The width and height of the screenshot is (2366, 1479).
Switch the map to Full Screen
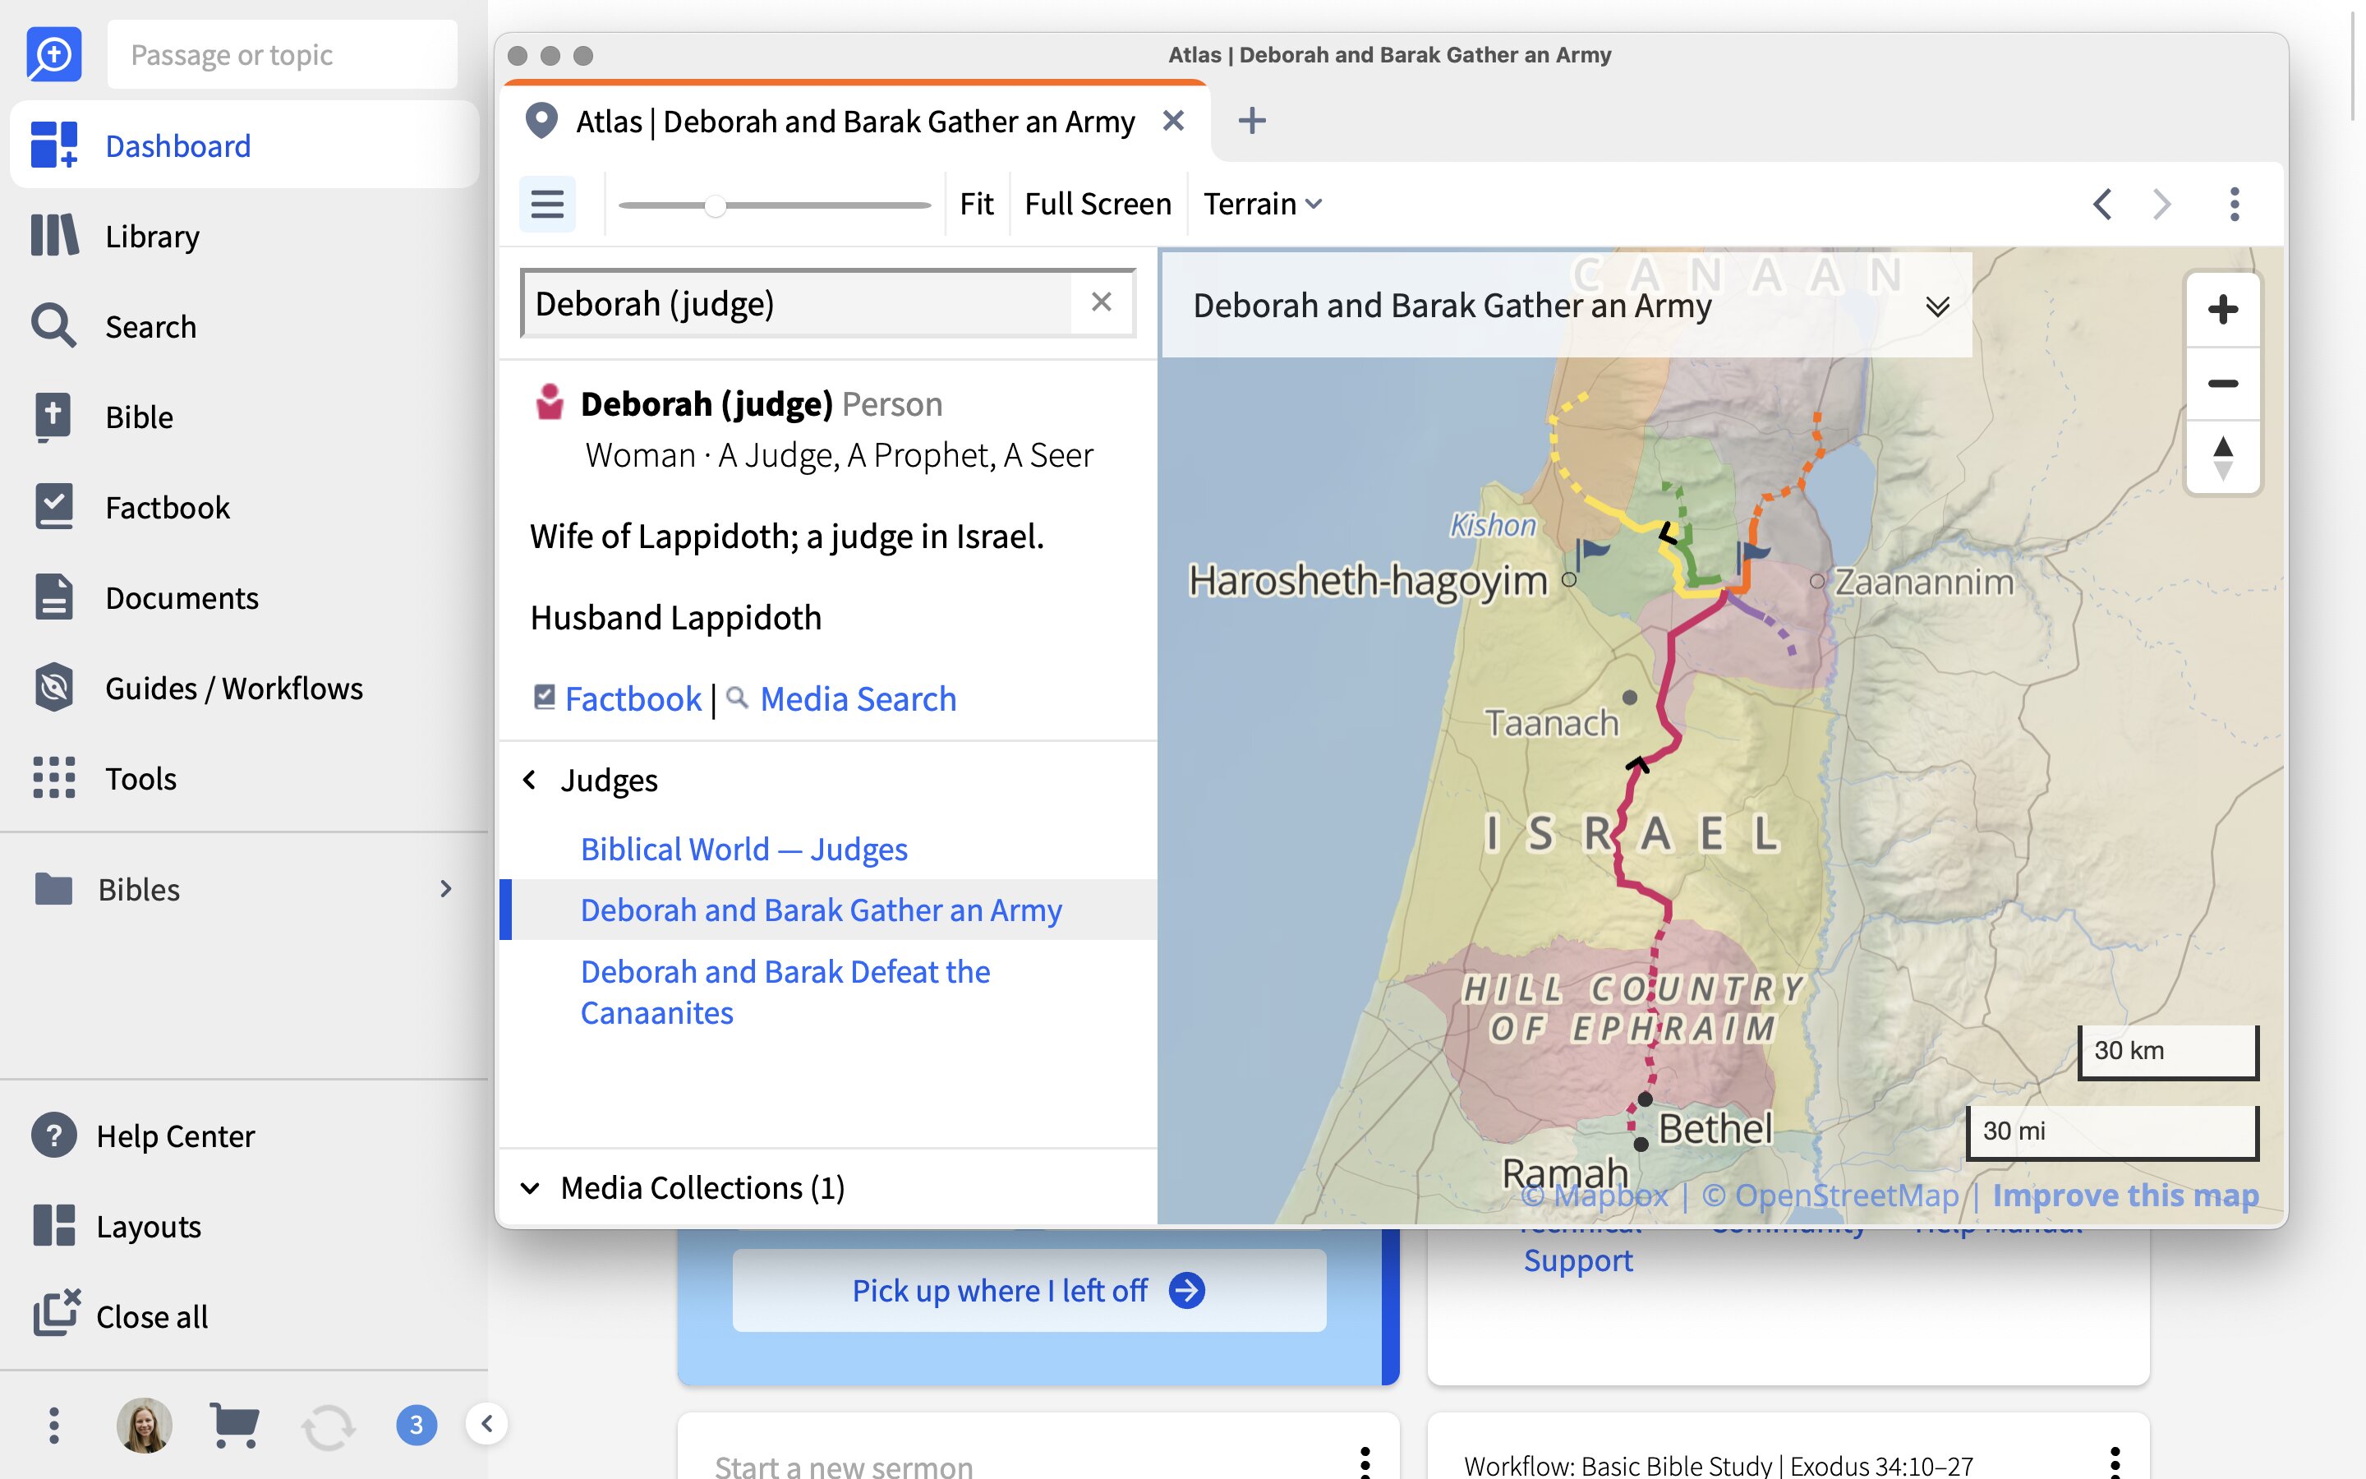coord(1098,204)
